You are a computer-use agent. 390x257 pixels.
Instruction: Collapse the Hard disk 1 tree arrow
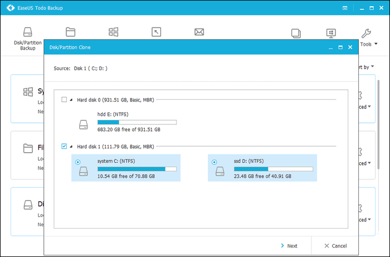pos(71,147)
